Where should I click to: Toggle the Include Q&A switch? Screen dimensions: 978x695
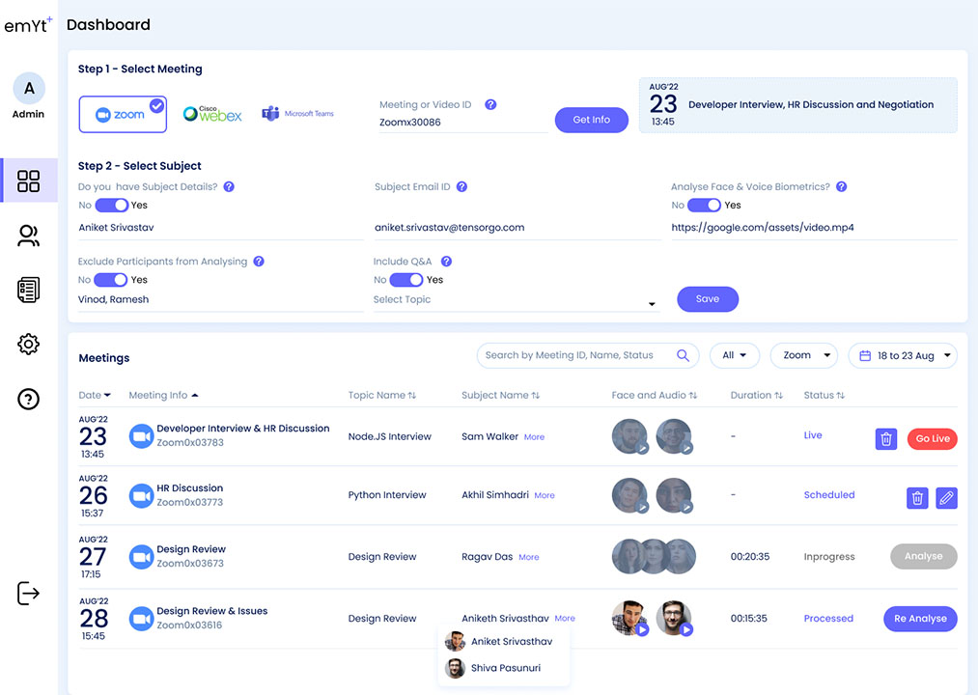[406, 280]
